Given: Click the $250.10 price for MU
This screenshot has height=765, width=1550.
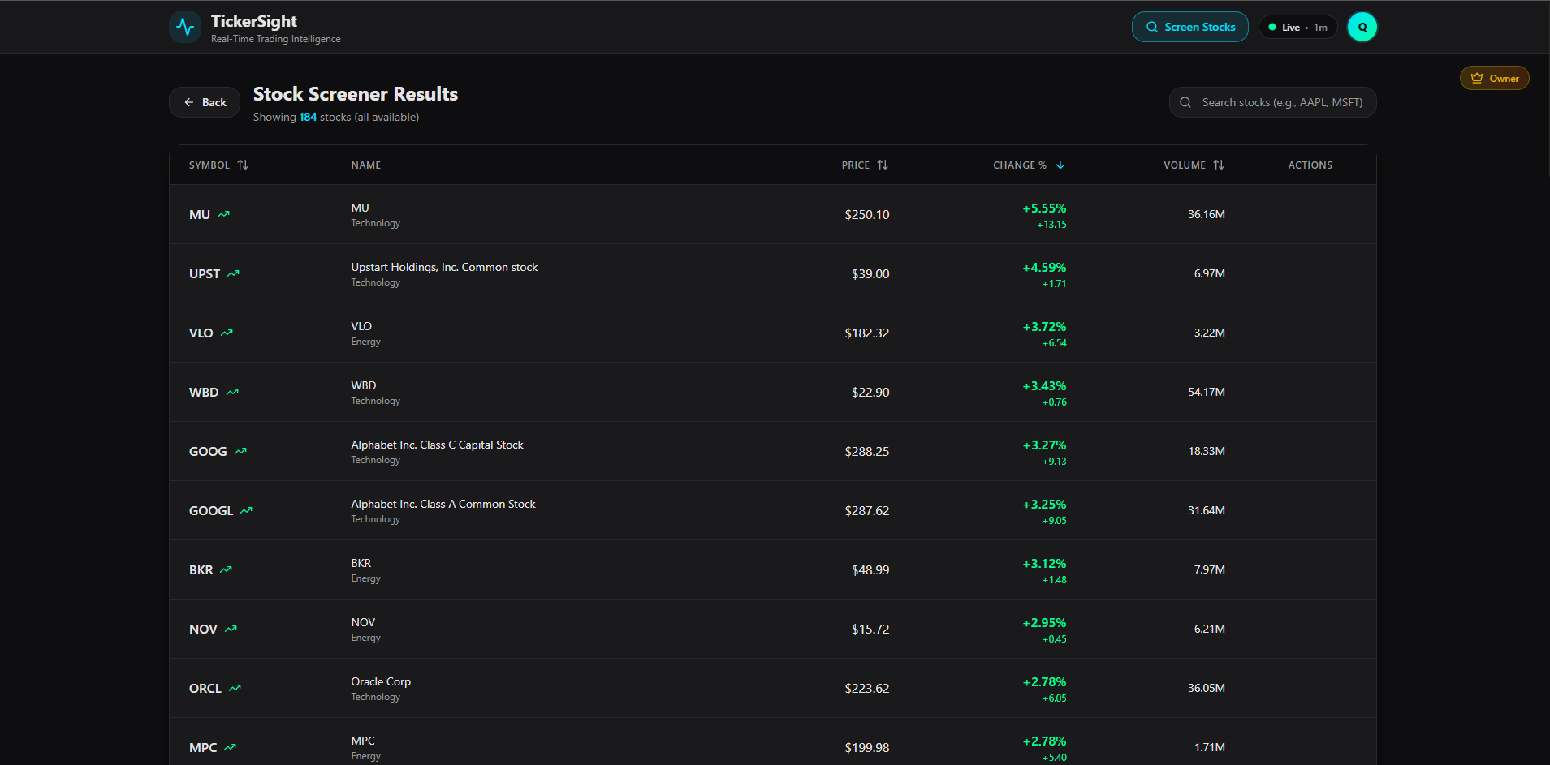Looking at the screenshot, I should pyautogui.click(x=867, y=214).
